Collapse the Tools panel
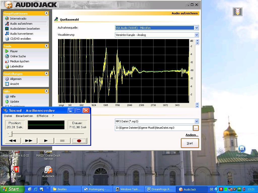This screenshot has height=193, width=258. click(x=46, y=46)
